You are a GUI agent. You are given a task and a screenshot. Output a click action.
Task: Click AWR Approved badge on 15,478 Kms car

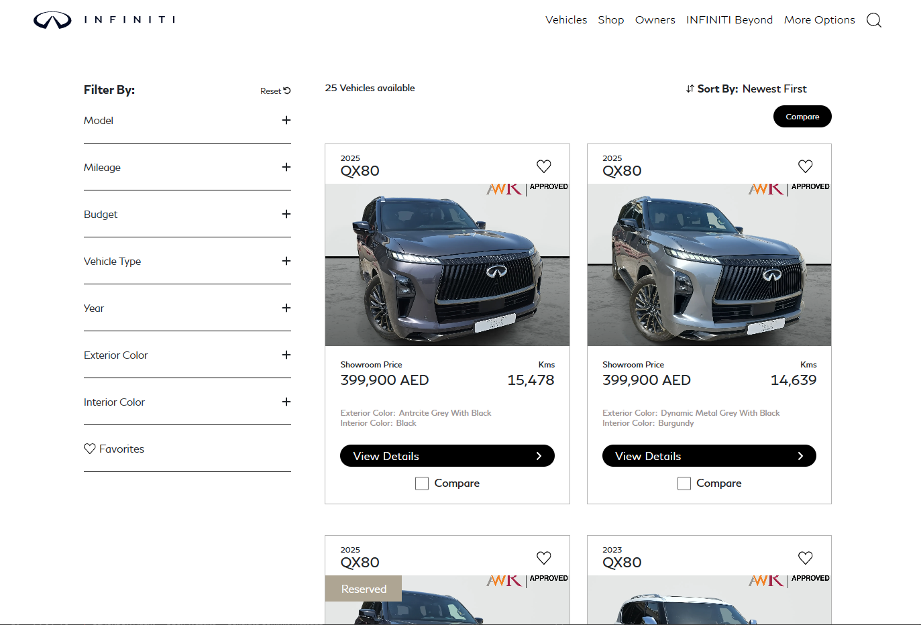527,189
